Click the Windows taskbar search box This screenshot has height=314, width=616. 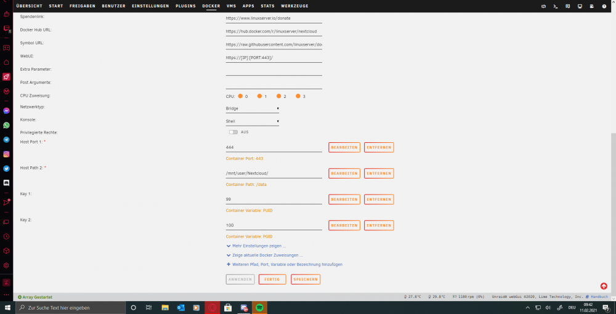(x=70, y=308)
